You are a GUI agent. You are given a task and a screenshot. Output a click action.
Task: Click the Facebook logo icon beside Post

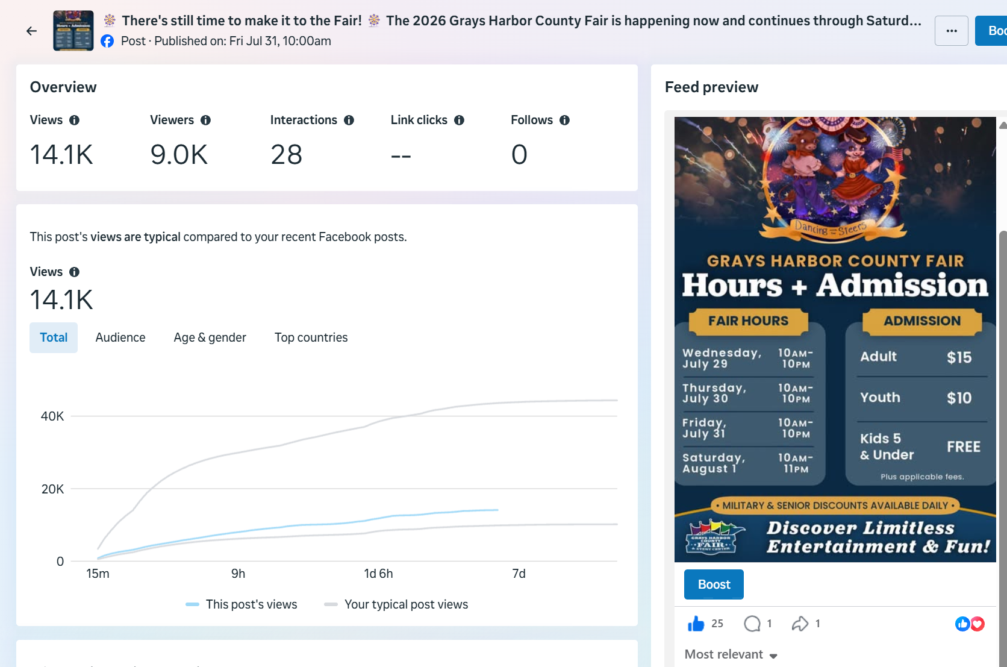click(107, 41)
